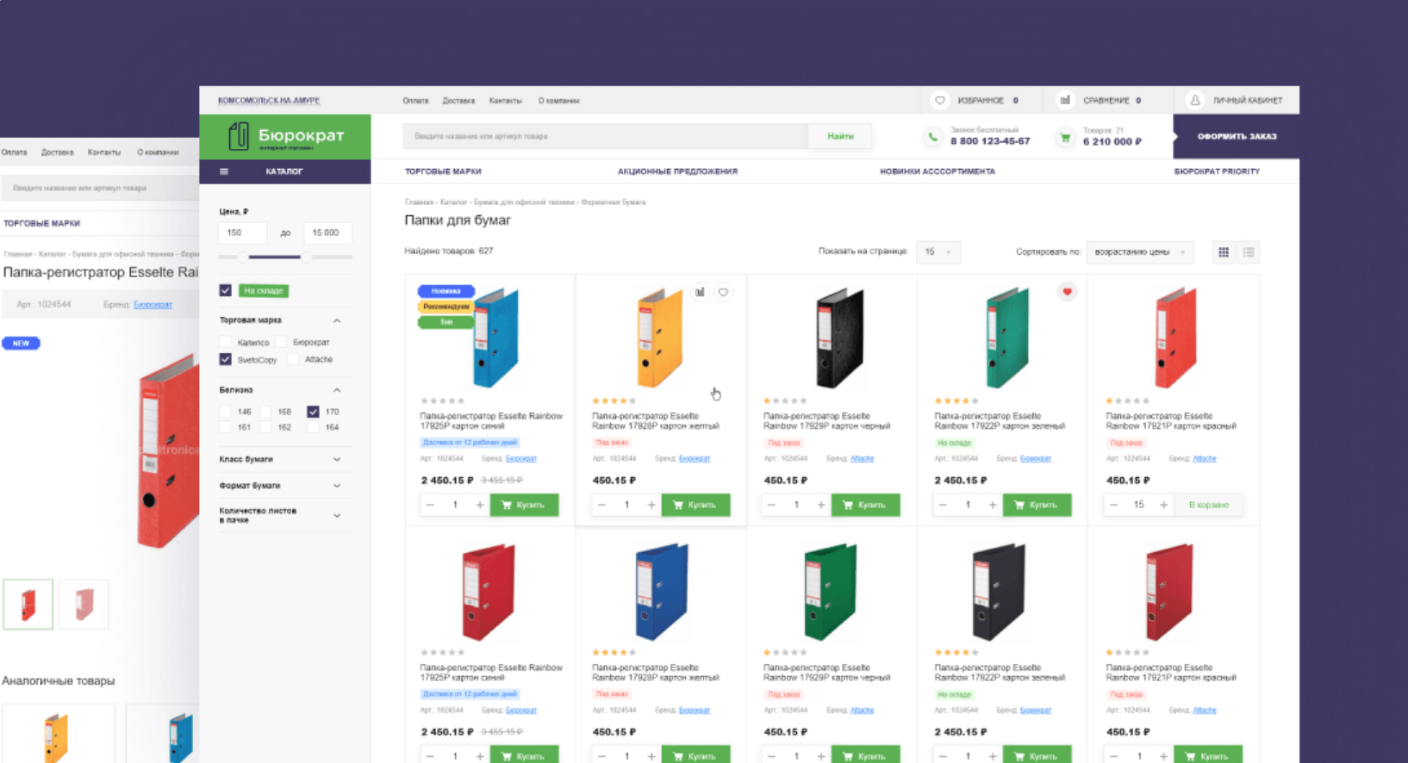Select the first red folder thumbnail in background window
This screenshot has width=1408, height=763.
coord(28,605)
